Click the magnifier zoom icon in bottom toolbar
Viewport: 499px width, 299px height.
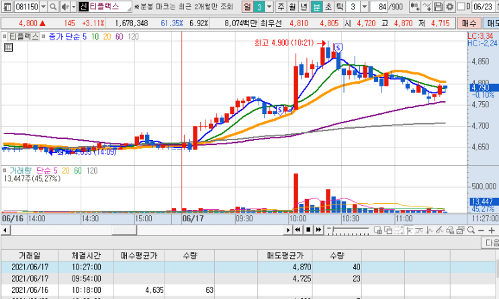click(x=471, y=230)
